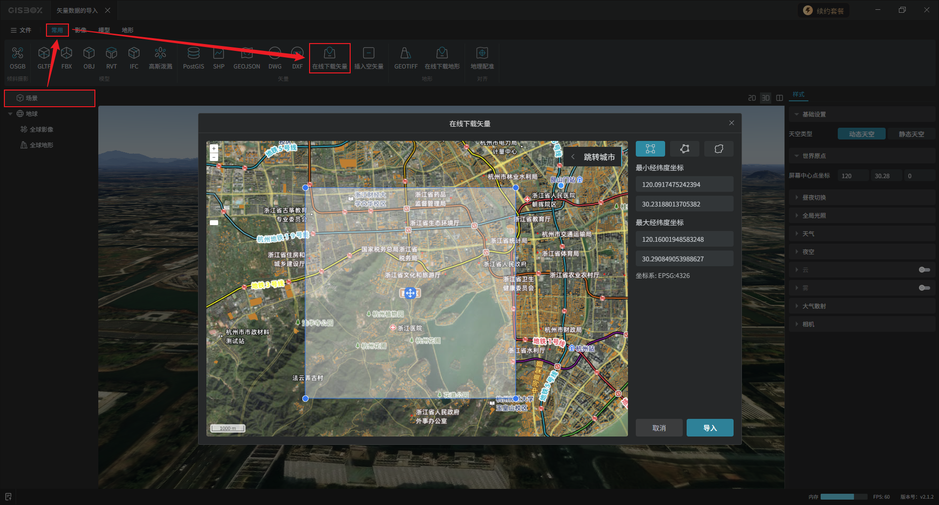Viewport: 939px width, 505px height.
Task: Switch to the 地形 ribbon tab
Action: [127, 30]
